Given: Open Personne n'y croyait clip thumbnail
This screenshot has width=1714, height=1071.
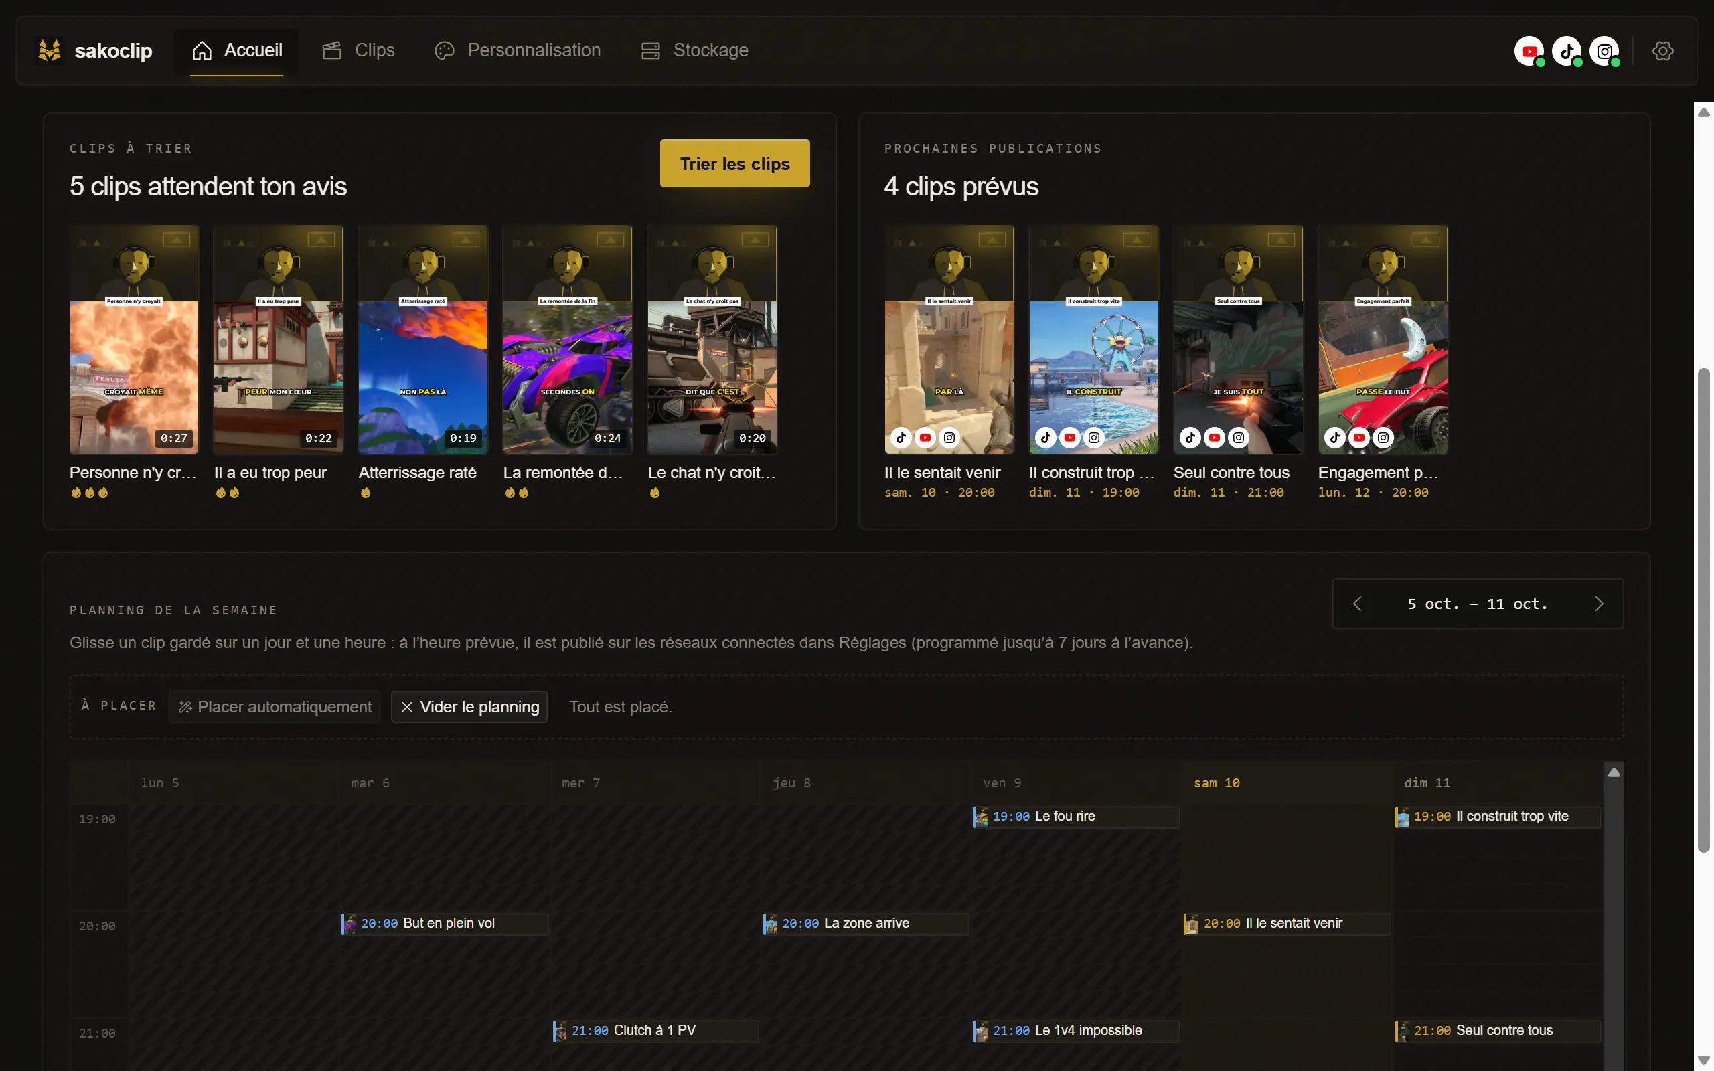Looking at the screenshot, I should coord(134,339).
